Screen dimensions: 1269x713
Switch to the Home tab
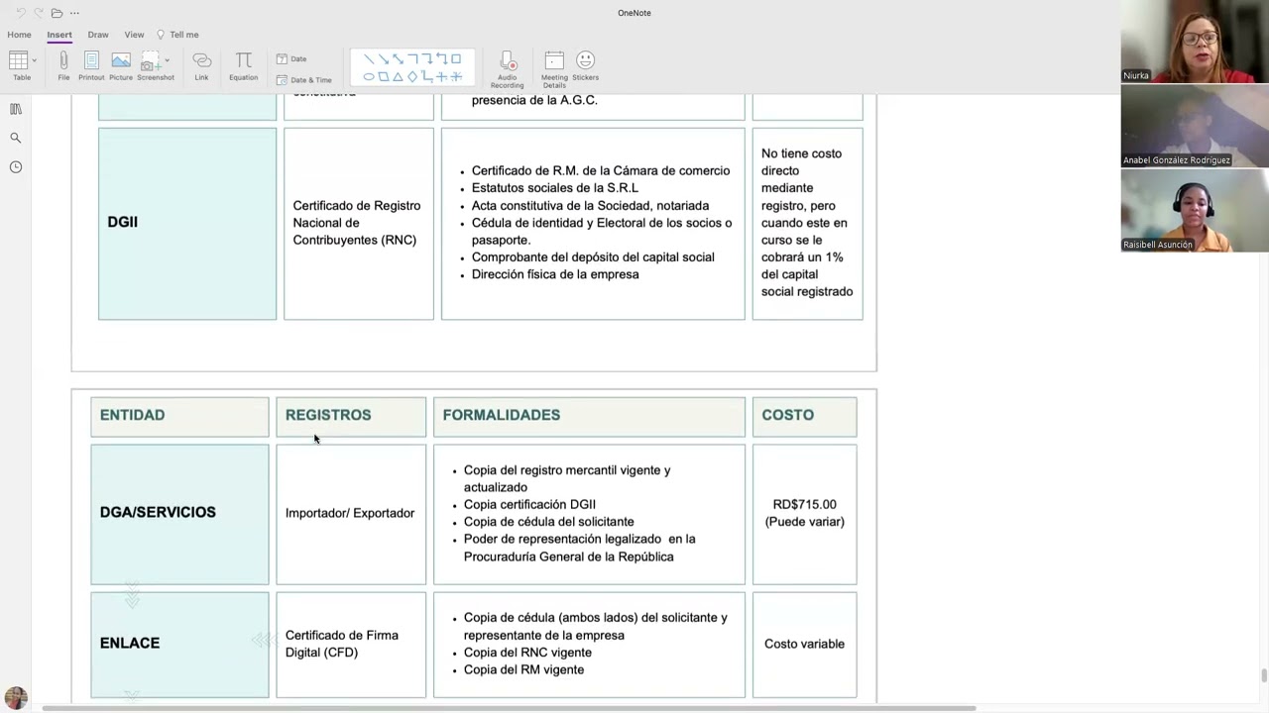pyautogui.click(x=19, y=35)
